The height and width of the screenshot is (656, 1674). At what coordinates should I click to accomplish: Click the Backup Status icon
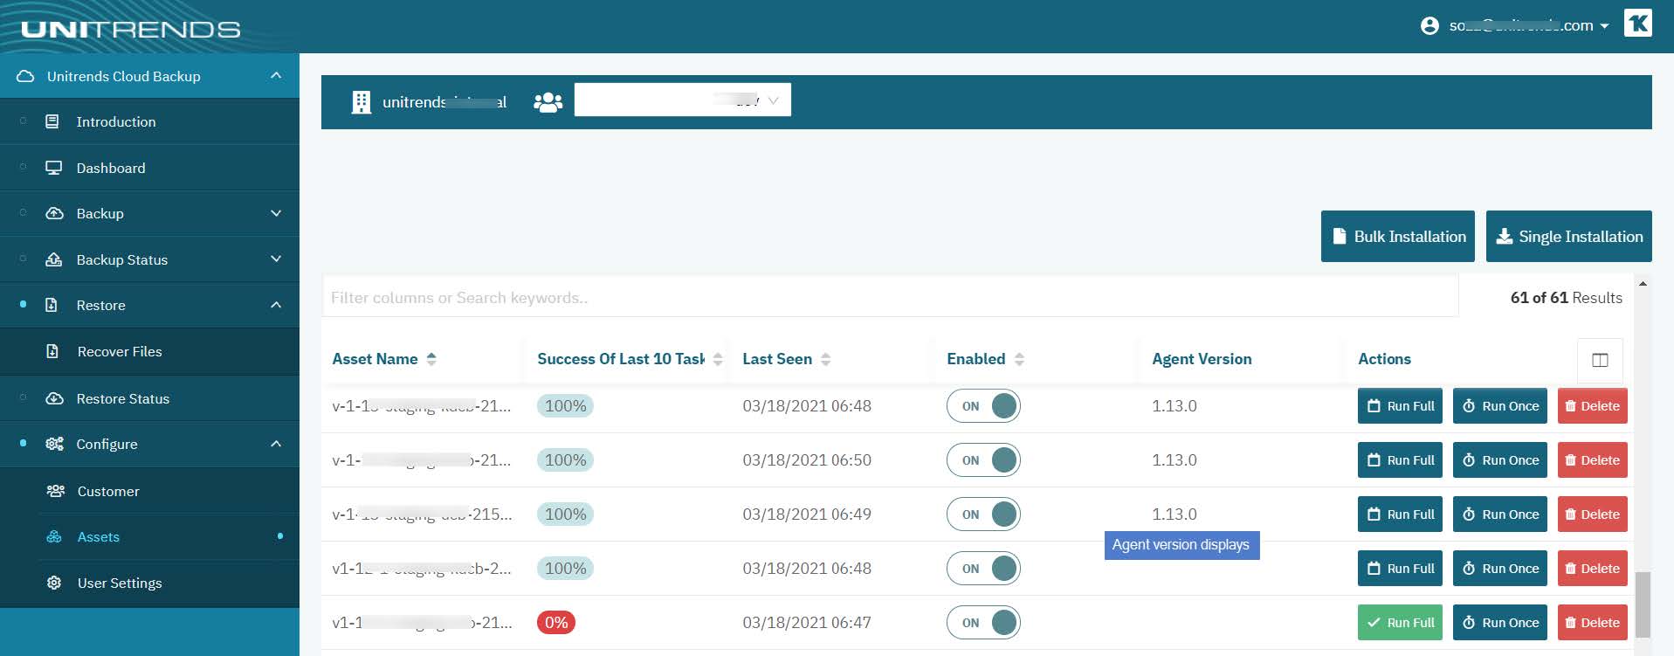click(54, 259)
